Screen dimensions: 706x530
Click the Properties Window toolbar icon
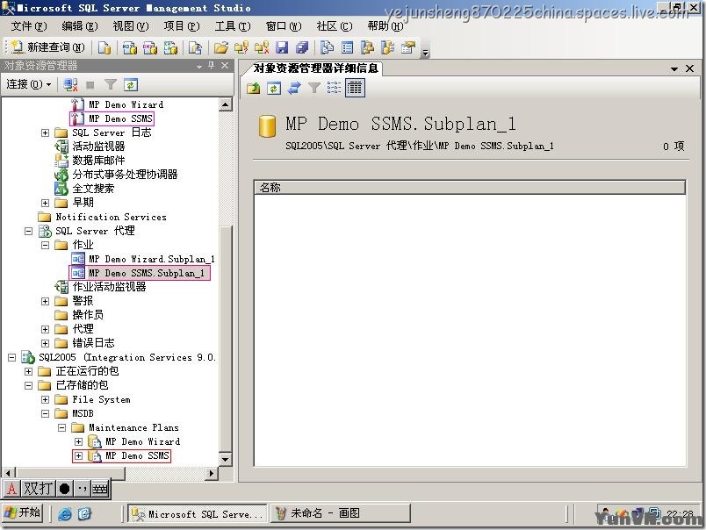(x=408, y=47)
